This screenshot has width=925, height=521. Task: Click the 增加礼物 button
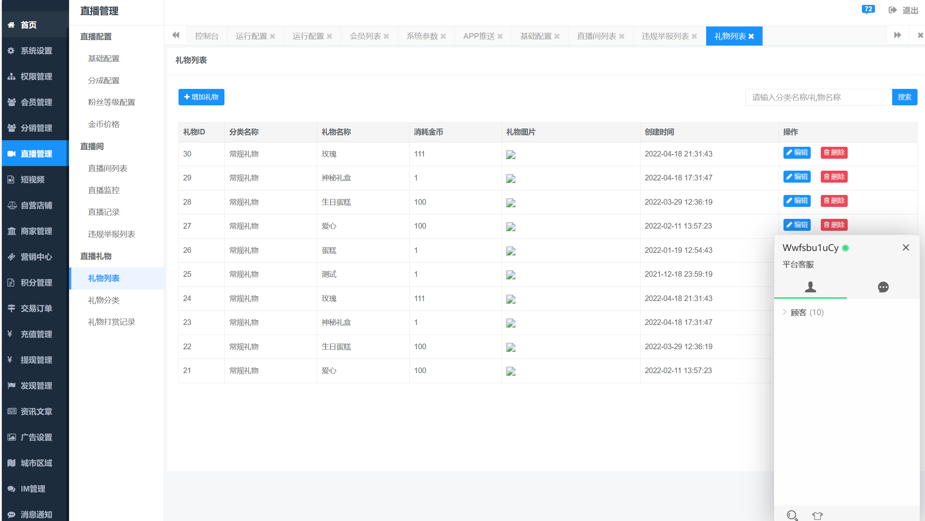pos(201,97)
